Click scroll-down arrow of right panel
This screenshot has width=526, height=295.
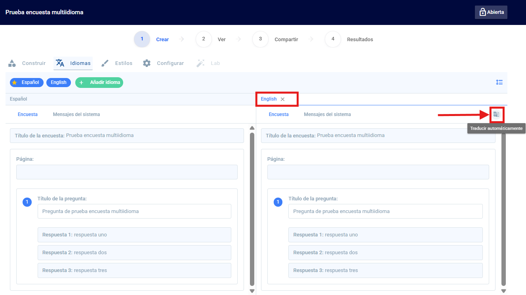503,291
